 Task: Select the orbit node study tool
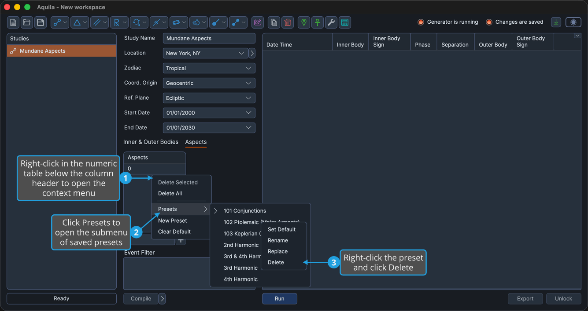(159, 22)
